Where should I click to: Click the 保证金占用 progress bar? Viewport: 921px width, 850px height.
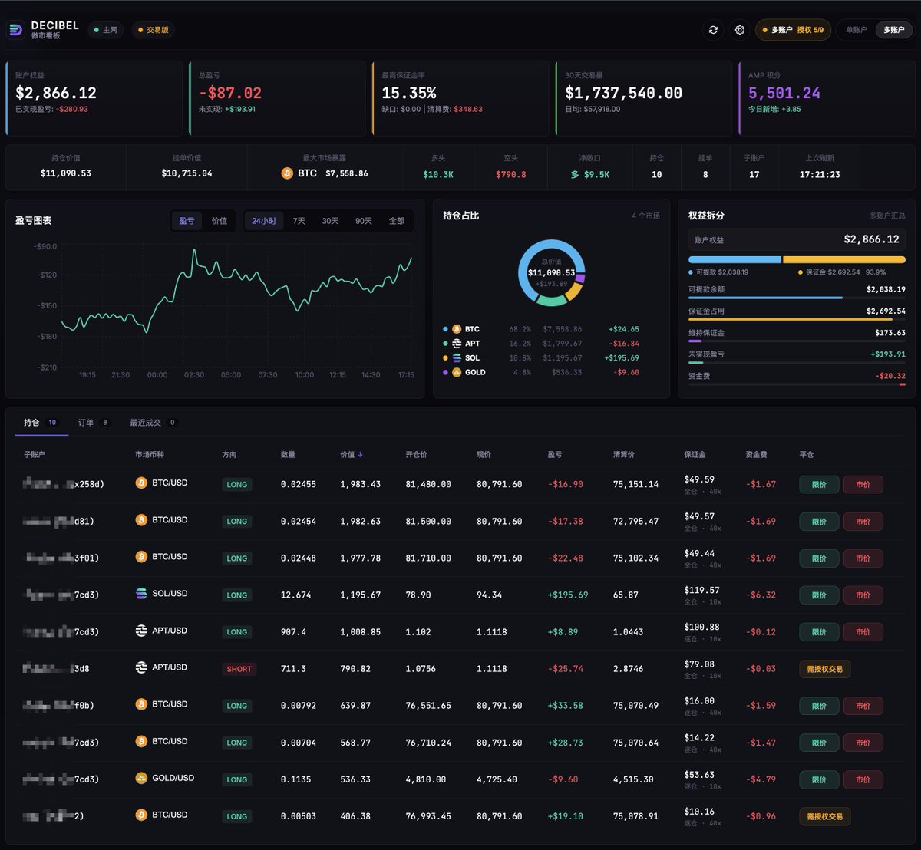click(797, 319)
